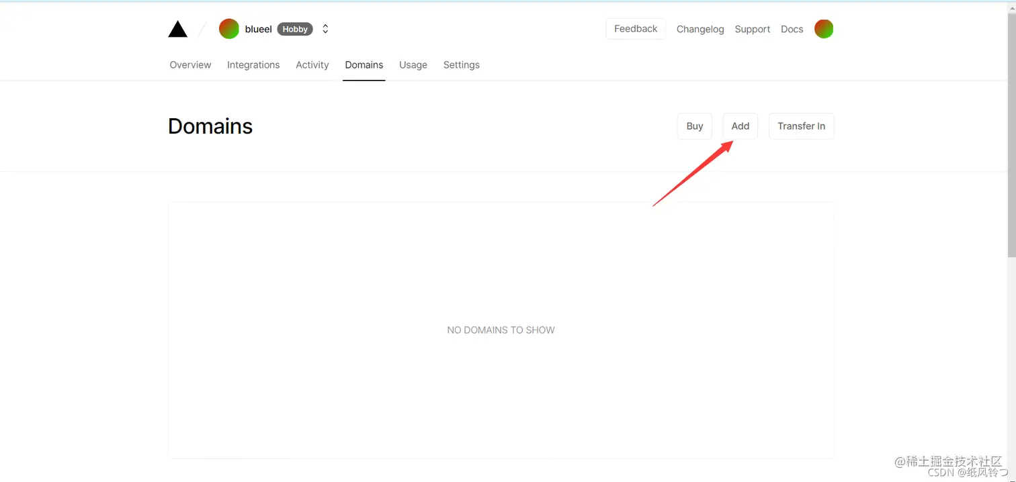1016x482 pixels.
Task: Click the Transfer In button
Action: (802, 126)
